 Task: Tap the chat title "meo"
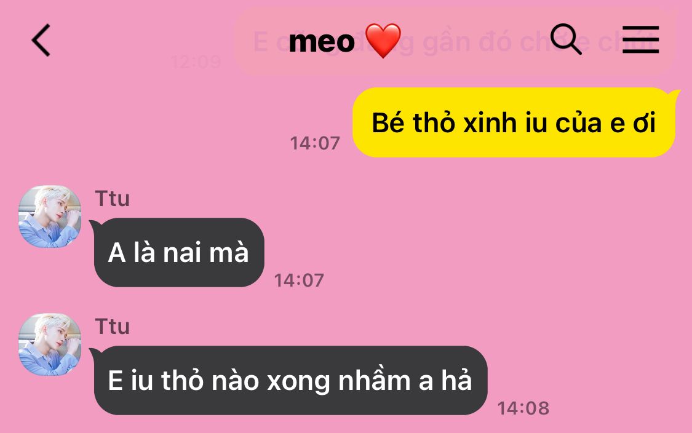[322, 41]
